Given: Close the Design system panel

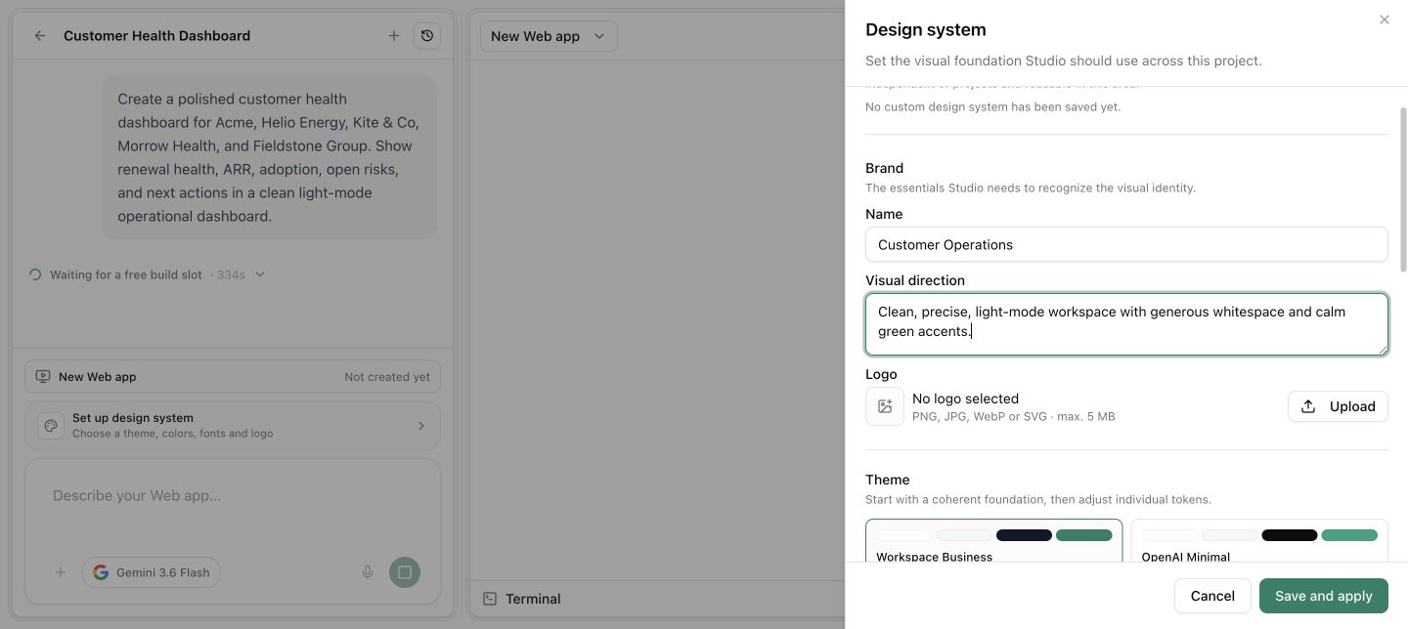Looking at the screenshot, I should coord(1385,20).
